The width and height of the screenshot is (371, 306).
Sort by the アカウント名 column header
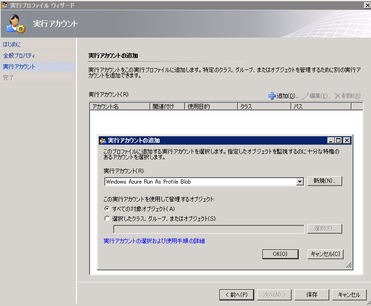(x=120, y=107)
